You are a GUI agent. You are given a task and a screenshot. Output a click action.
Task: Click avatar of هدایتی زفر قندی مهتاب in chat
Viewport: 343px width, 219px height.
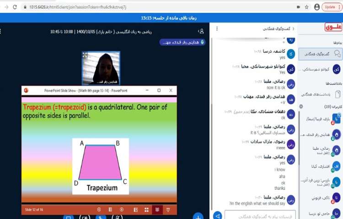click(291, 99)
